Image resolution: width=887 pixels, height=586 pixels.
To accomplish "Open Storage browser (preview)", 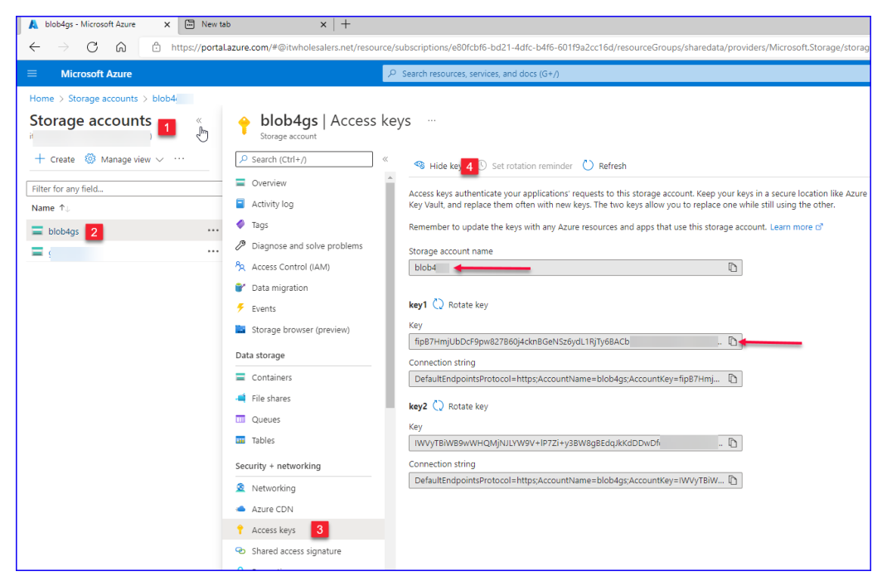I will (x=300, y=329).
